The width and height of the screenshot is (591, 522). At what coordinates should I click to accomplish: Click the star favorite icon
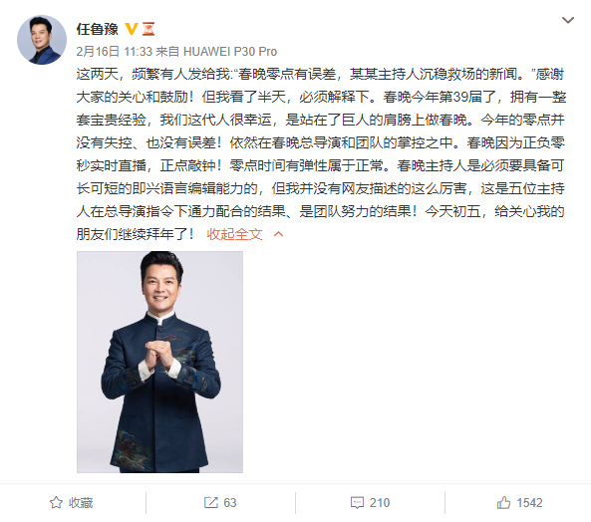click(x=56, y=502)
